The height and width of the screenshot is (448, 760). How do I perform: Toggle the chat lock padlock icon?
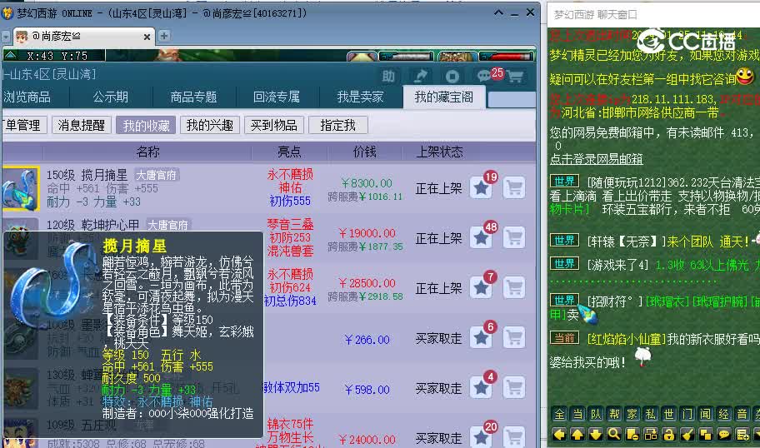(x=669, y=435)
